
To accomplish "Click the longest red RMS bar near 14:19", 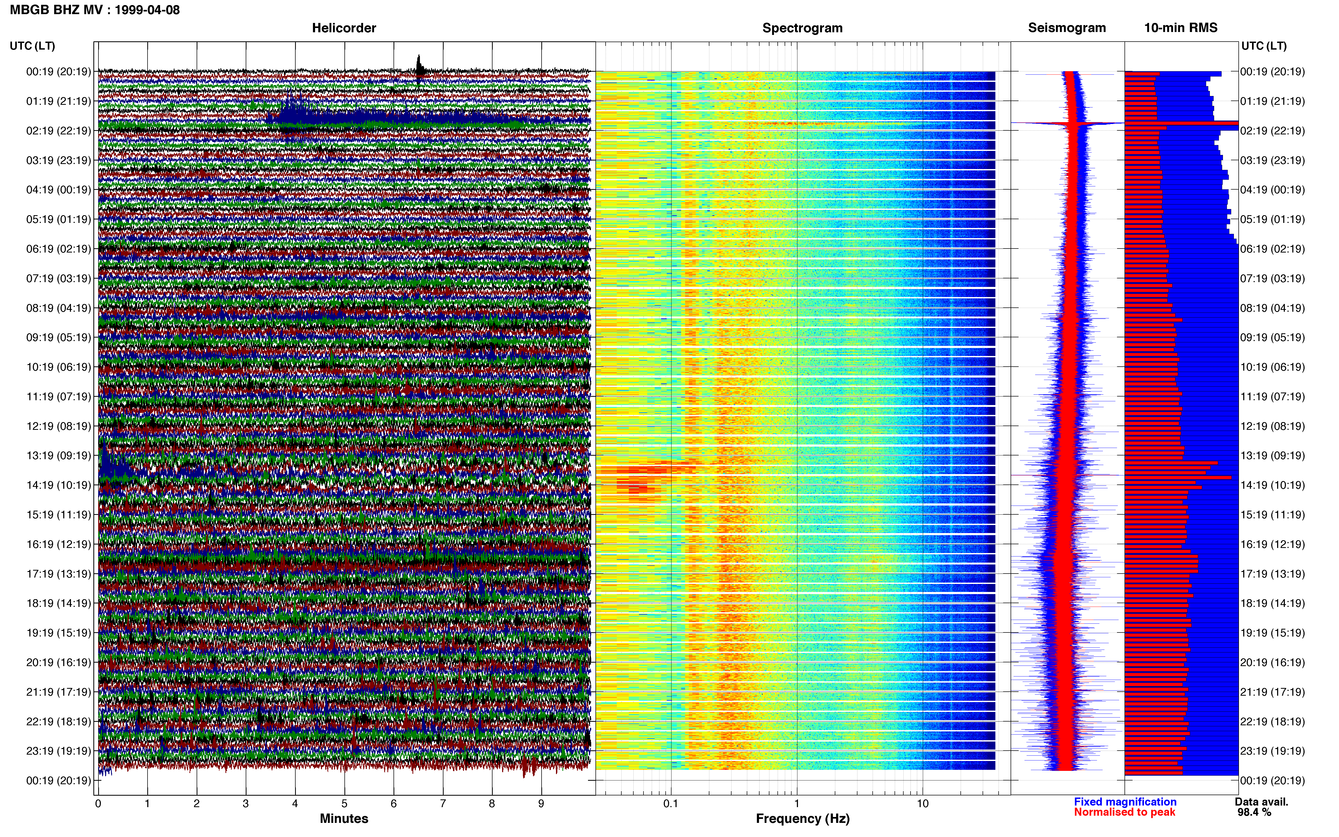I will (1178, 477).
